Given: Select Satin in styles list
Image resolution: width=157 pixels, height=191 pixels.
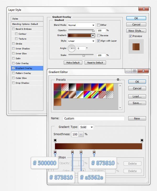Looking at the screenshot, I should (18, 58).
